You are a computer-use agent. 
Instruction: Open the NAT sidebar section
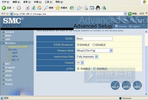(7, 64)
